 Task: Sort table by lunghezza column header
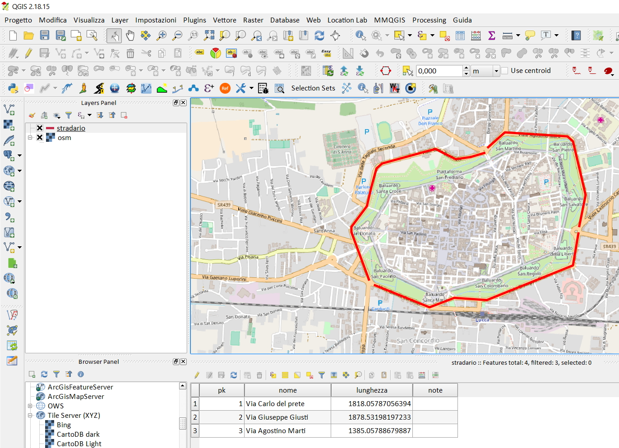point(371,390)
